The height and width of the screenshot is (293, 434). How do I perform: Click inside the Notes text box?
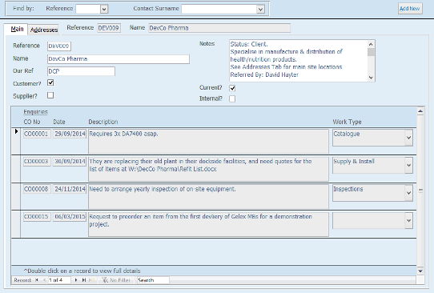coord(299,61)
